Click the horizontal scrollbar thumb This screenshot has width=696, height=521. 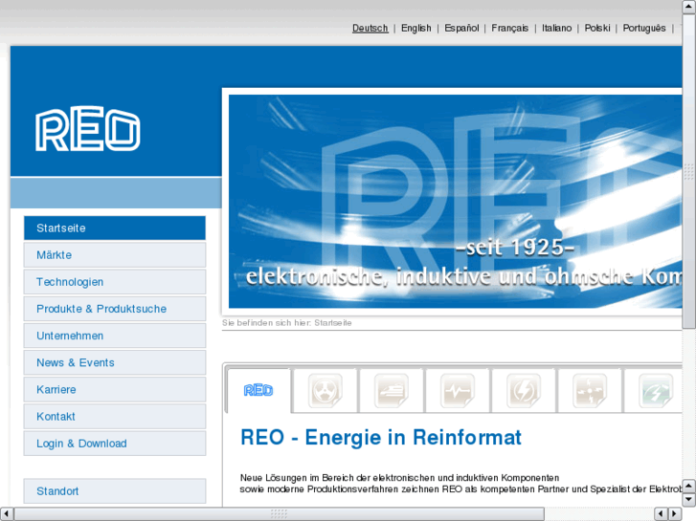point(280,514)
